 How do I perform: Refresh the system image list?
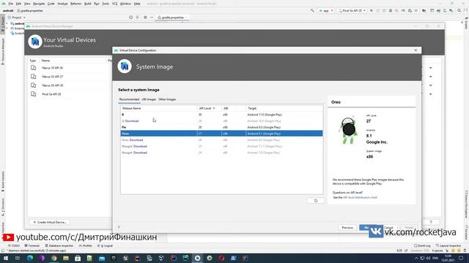[x=316, y=201]
